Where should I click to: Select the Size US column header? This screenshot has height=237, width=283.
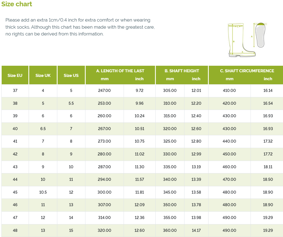71,75
